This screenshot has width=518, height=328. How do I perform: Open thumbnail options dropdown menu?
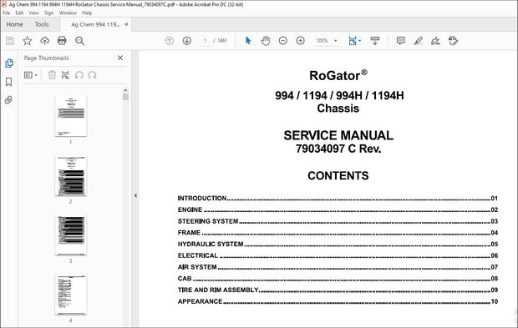click(x=30, y=75)
